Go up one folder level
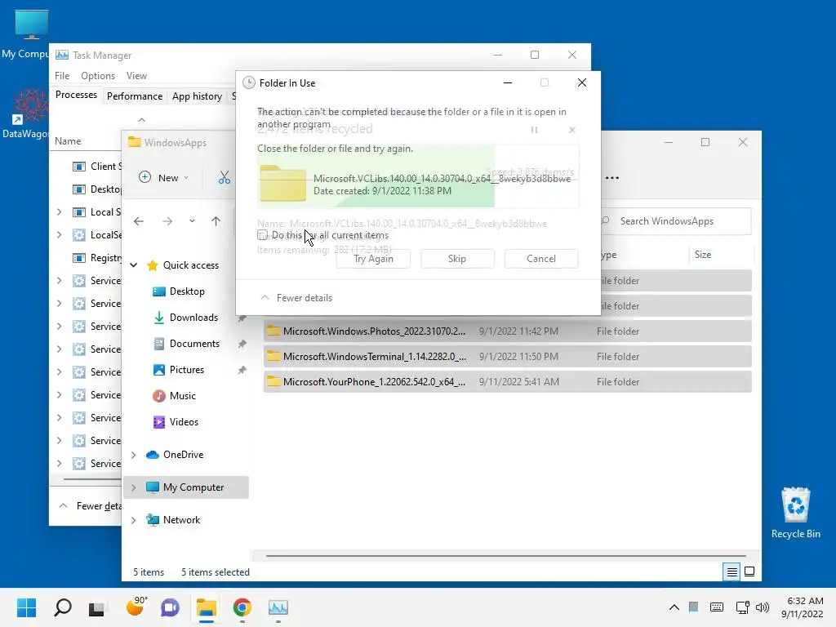Screen dimensions: 836x627 pos(216,220)
